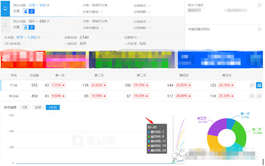The height and width of the screenshot is (166, 265).
Task: Select the PC desktop monitor tab icon
Action: [5, 8]
